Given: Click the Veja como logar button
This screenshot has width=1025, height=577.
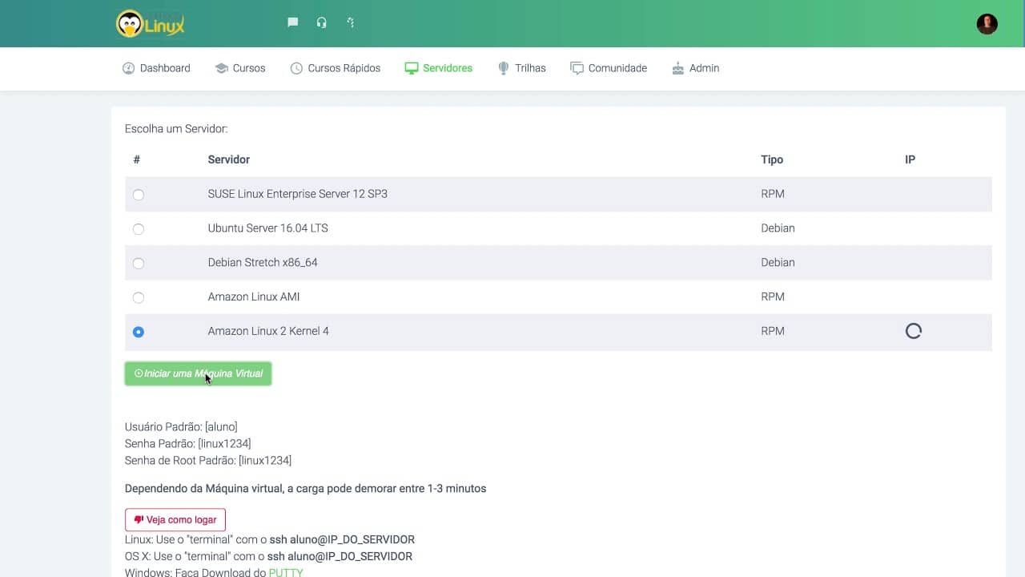Looking at the screenshot, I should [175, 519].
